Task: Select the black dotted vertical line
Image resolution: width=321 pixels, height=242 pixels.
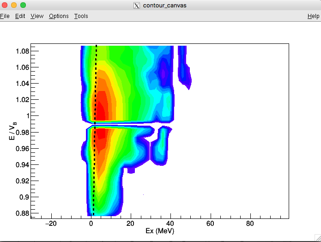Action: [x=95, y=130]
